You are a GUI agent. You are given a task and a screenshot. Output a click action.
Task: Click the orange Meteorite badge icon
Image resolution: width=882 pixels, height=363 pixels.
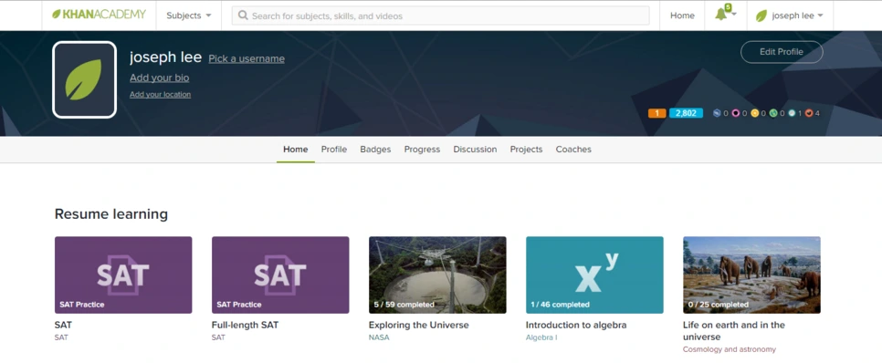click(809, 113)
